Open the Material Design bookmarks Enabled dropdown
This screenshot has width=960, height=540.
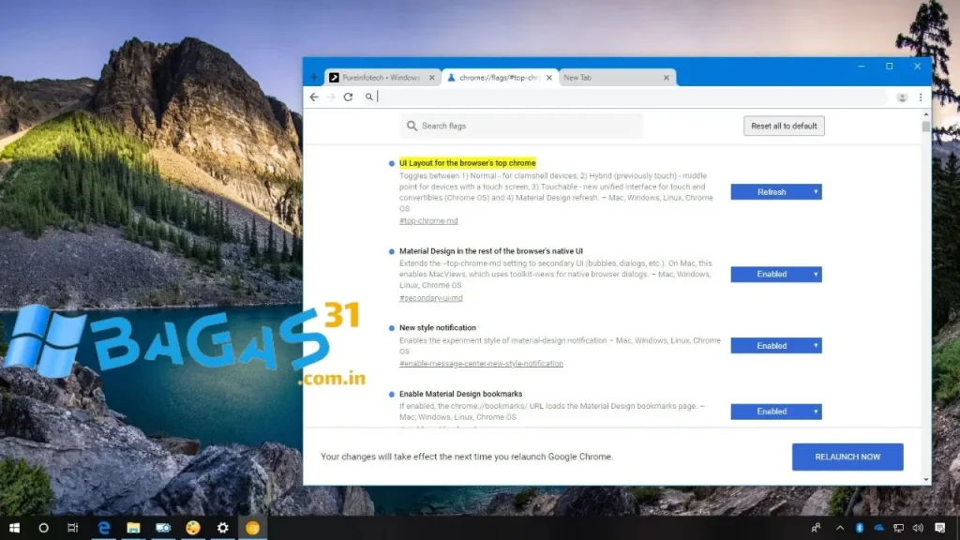pyautogui.click(x=775, y=412)
